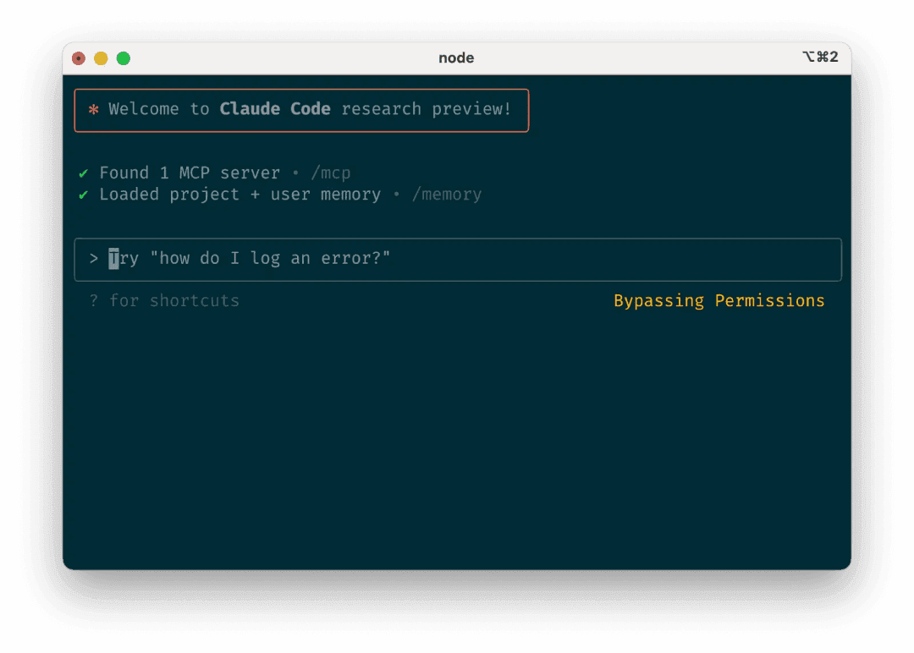Image resolution: width=914 pixels, height=653 pixels.
Task: Click the "node" window title
Action: click(456, 58)
